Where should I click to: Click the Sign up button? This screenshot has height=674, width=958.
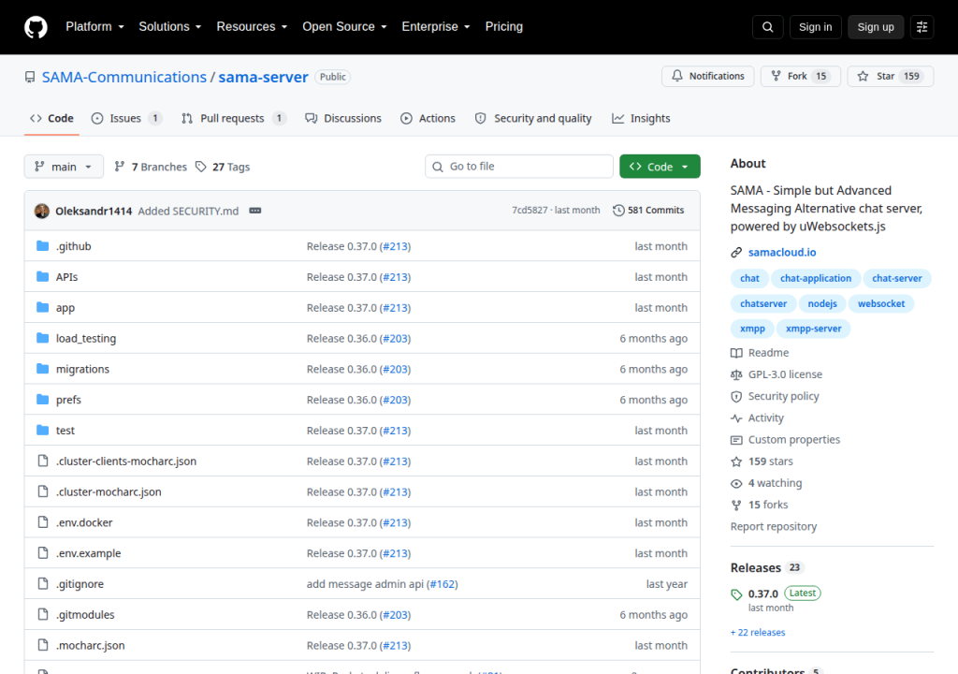[x=876, y=27]
